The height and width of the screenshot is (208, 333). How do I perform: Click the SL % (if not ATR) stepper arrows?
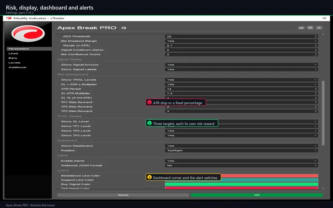point(316,98)
